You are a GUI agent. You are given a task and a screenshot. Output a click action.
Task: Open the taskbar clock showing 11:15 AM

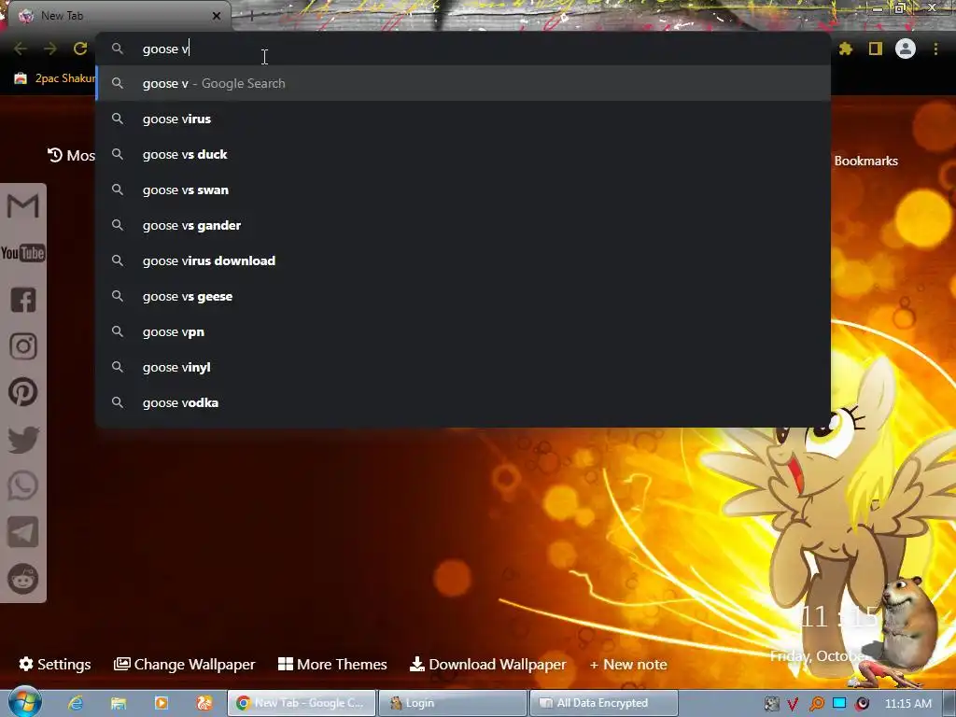(x=907, y=703)
